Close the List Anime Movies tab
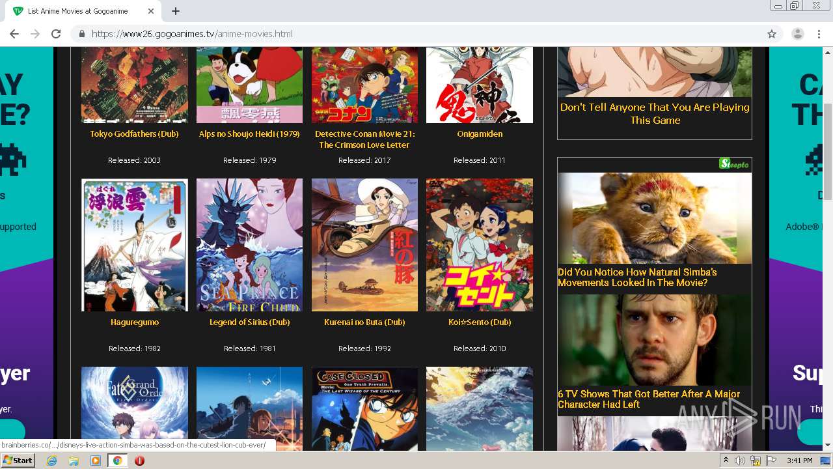Viewport: 833px width, 469px height. point(151,11)
